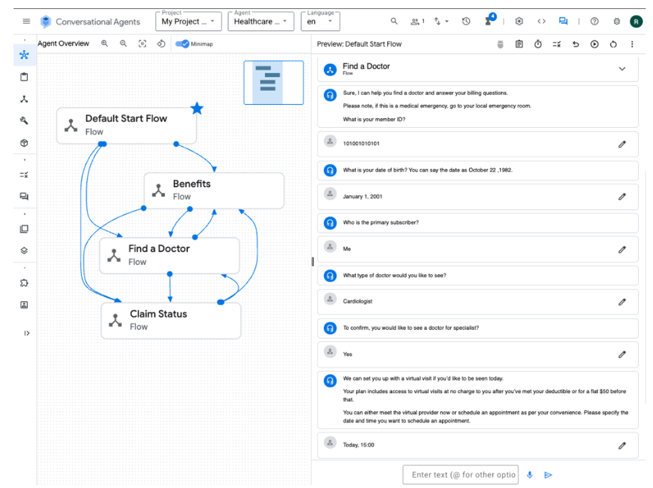Click the code brackets icon
This screenshot has width=653, height=488.
point(541,21)
